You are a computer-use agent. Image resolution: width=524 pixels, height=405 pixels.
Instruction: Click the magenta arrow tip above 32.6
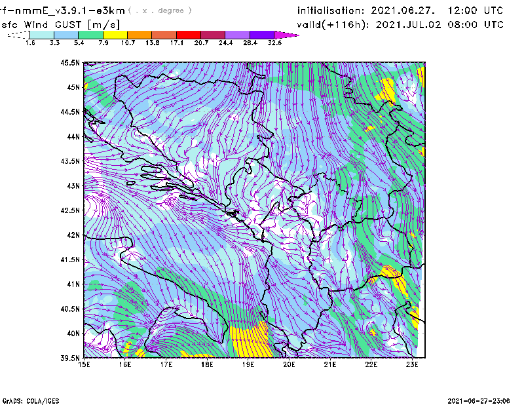(286, 35)
